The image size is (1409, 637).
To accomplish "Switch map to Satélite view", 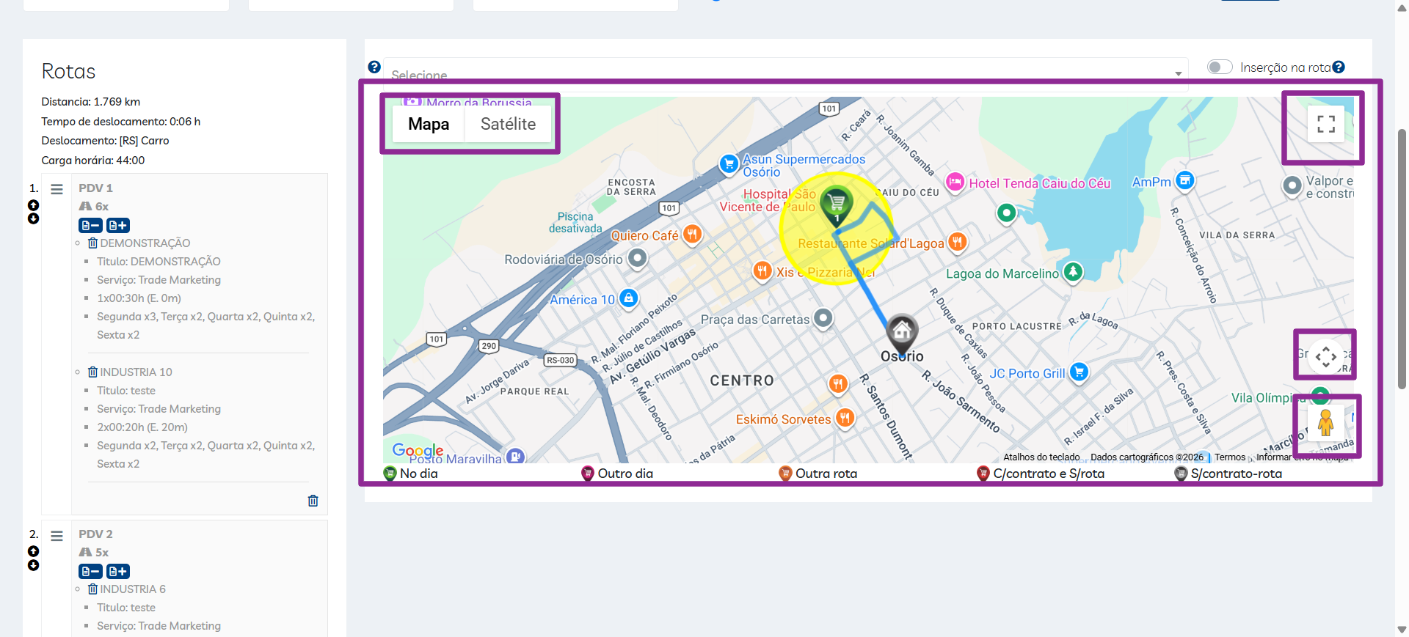I will pos(508,125).
